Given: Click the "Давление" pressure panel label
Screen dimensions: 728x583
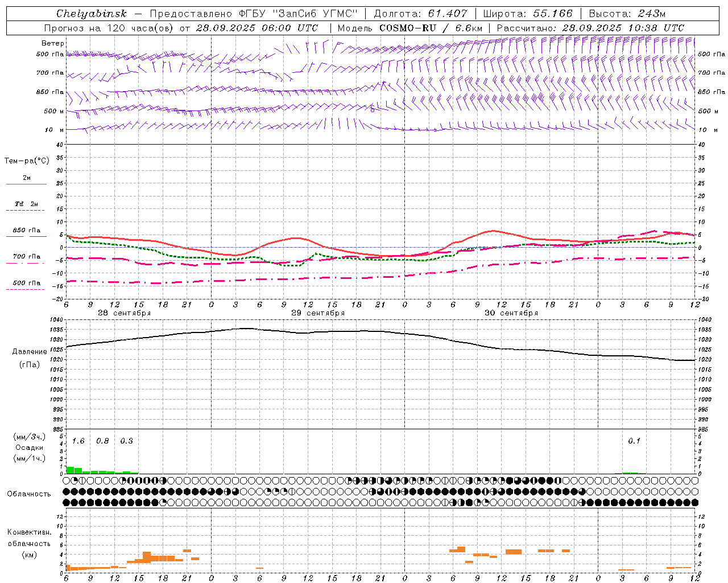Looking at the screenshot, I should 30,352.
